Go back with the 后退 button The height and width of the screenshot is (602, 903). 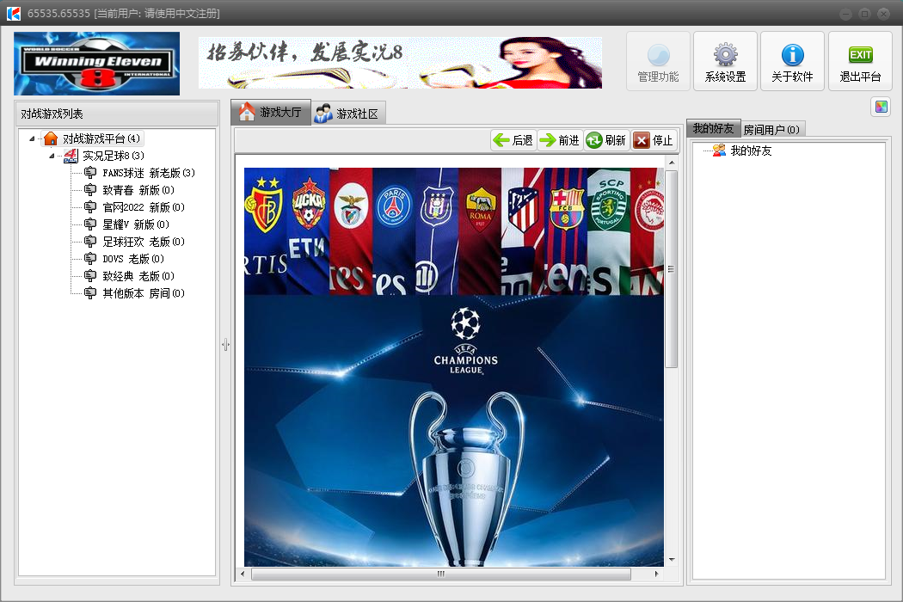click(513, 140)
